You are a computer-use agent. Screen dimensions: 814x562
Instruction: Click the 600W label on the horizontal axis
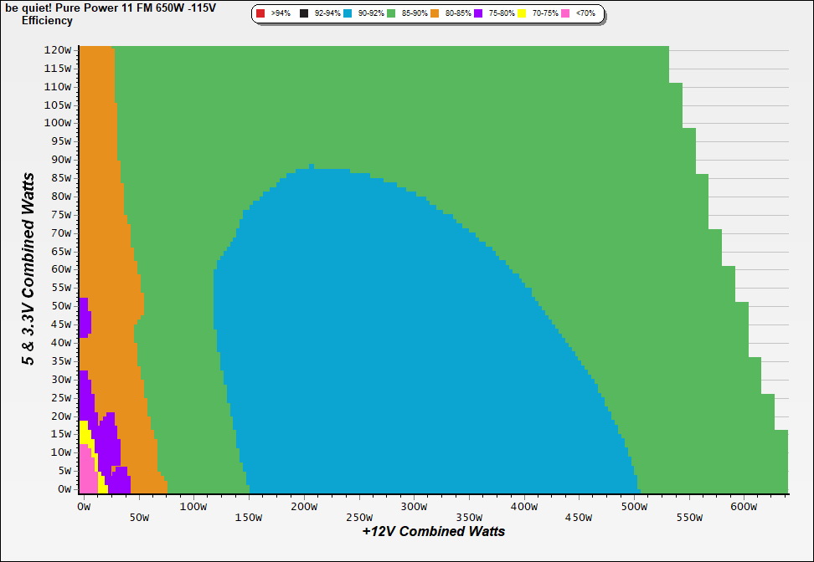[744, 506]
